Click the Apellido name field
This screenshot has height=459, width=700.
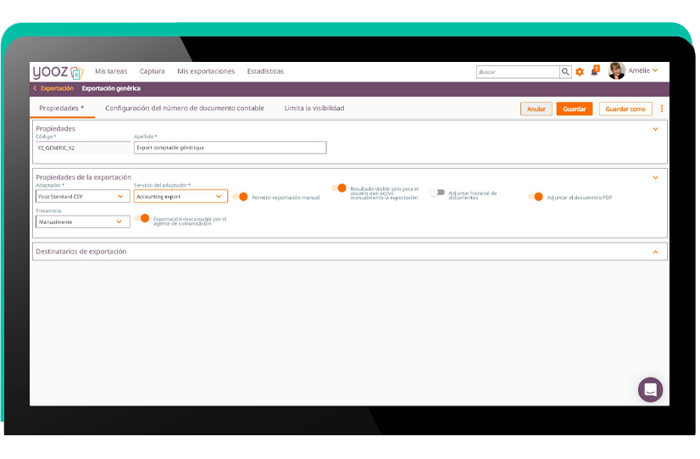click(x=230, y=148)
